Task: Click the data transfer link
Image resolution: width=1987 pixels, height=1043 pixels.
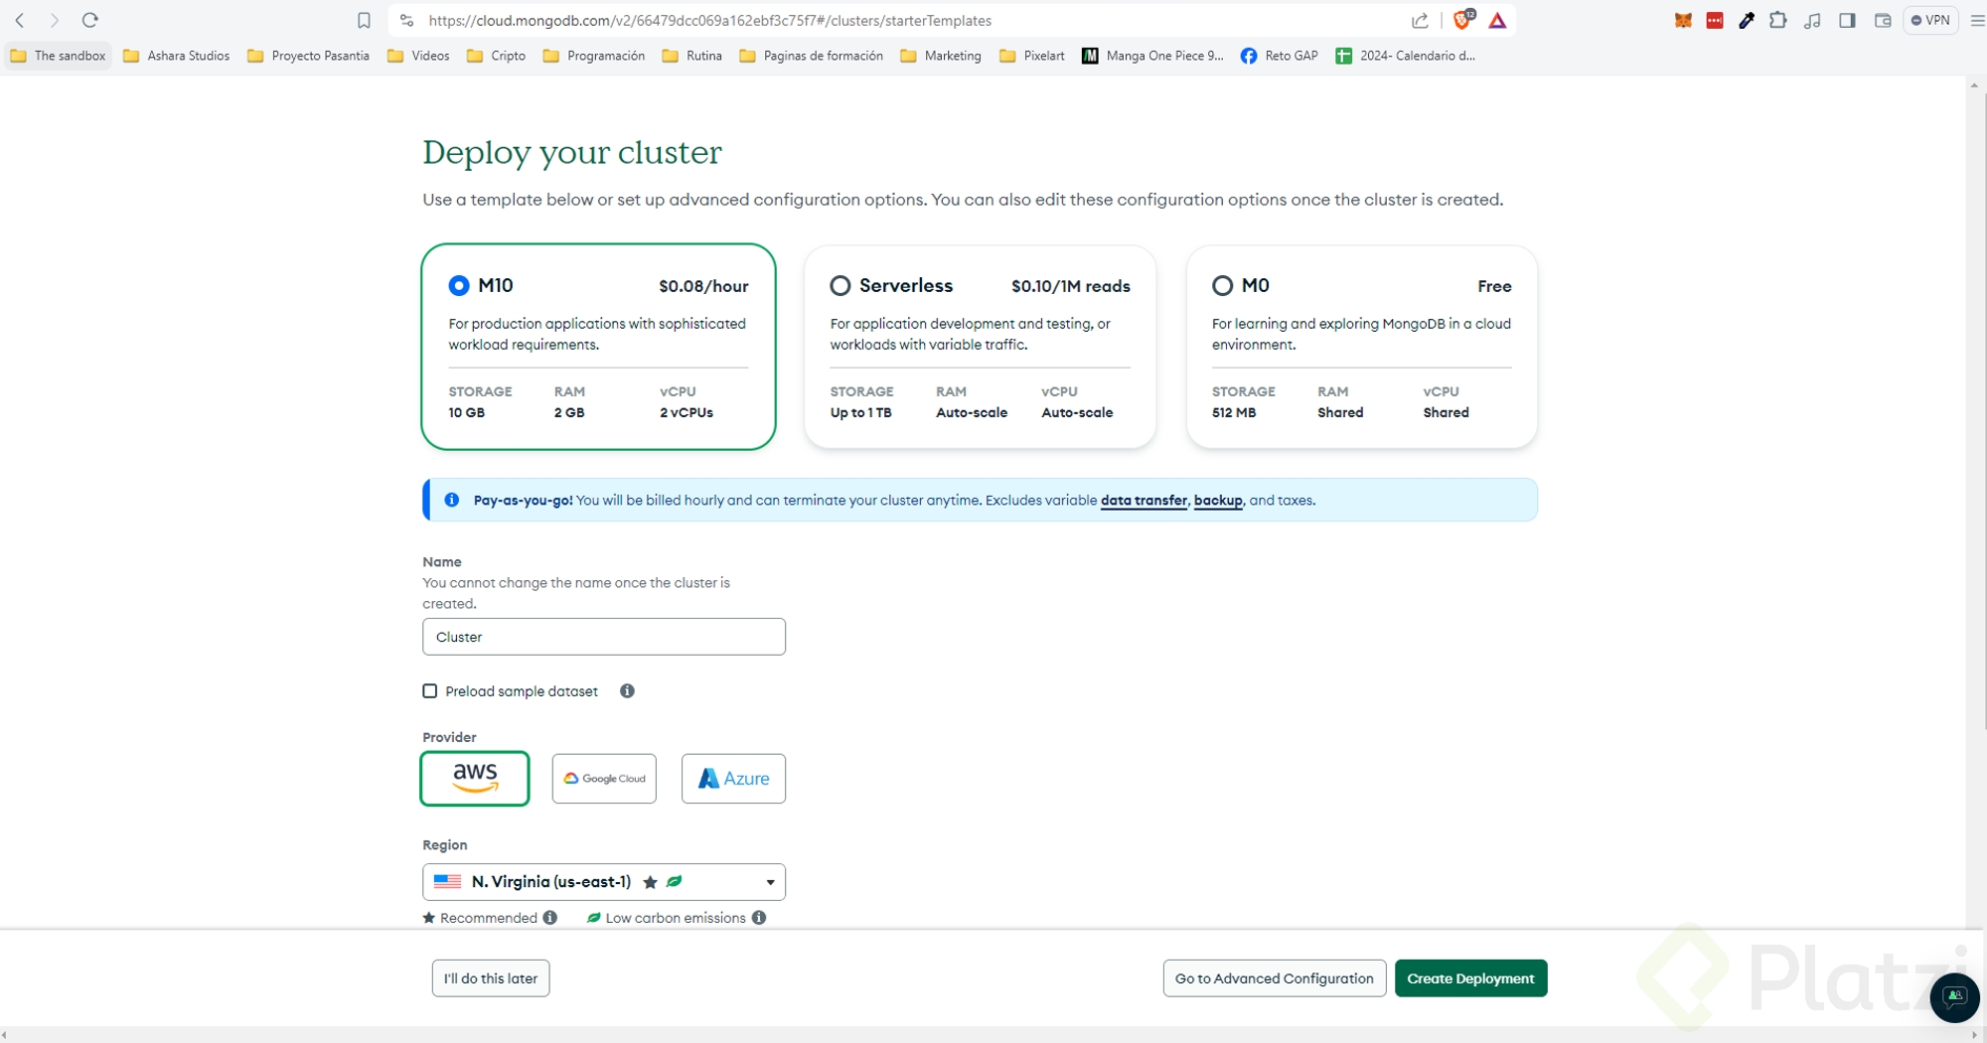Action: [1144, 501]
